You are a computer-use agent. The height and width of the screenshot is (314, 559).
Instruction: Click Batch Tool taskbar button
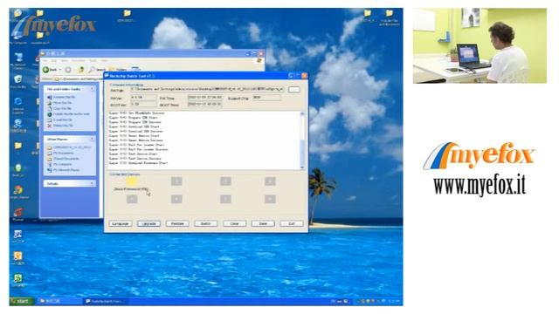[x=105, y=301]
